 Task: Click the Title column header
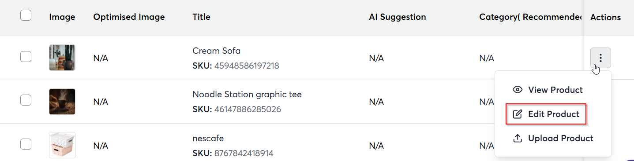[x=201, y=17]
